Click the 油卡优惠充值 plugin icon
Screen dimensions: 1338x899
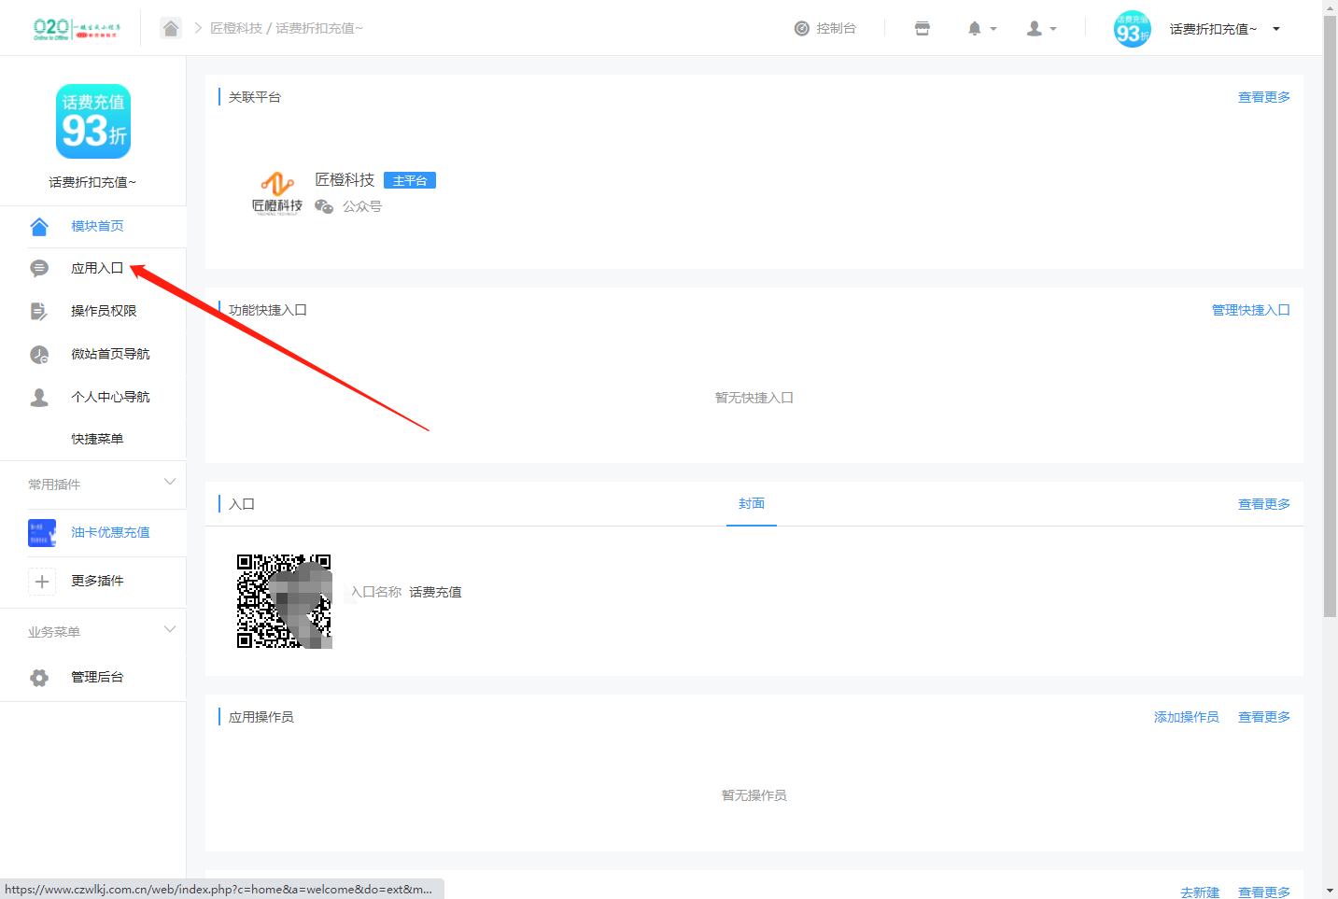42,533
